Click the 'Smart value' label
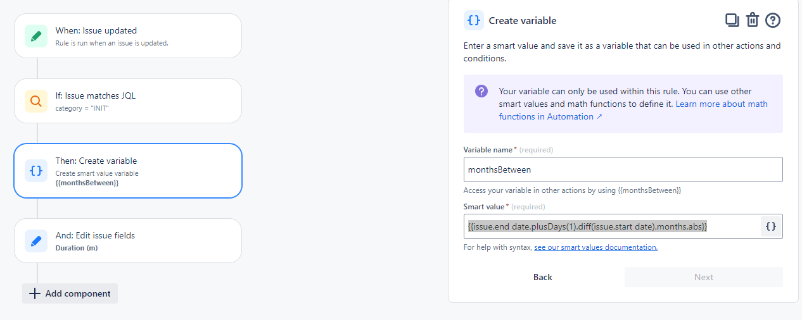Viewport: 802px width, 320px height. [484, 207]
